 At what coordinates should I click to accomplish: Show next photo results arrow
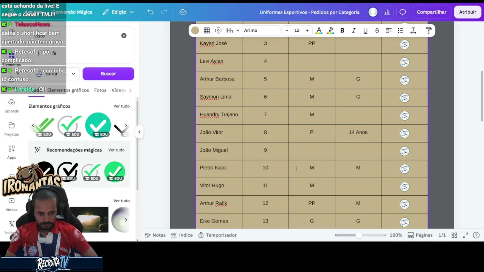126,219
